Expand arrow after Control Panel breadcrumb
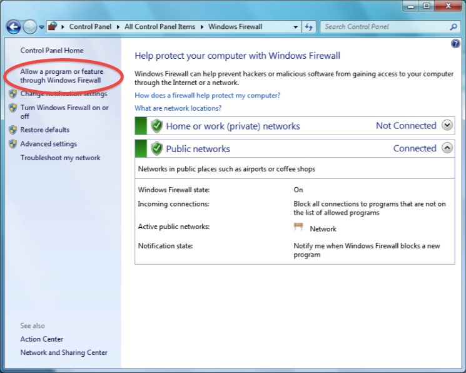Screen dimensions: 466x373 118,27
